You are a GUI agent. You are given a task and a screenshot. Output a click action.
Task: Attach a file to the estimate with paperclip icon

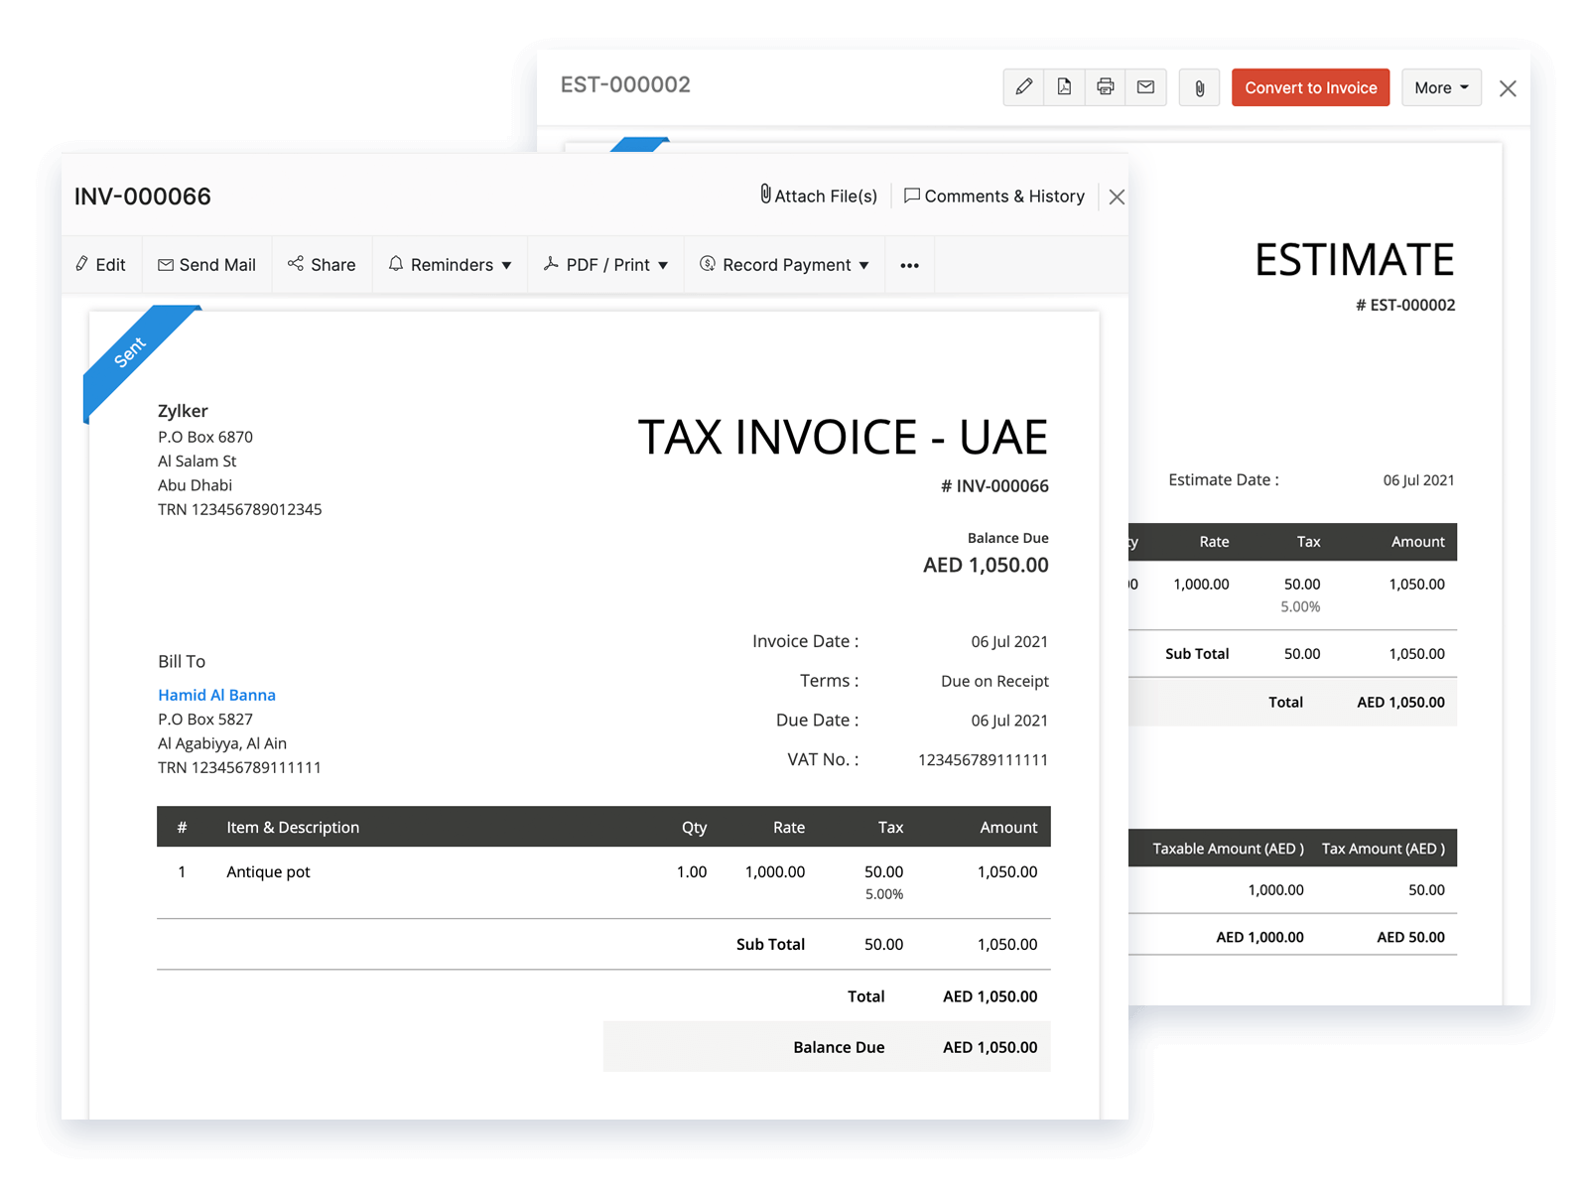click(x=1199, y=87)
